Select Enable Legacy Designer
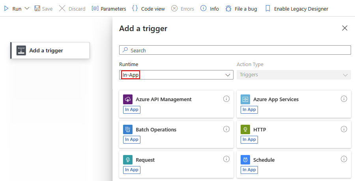The image size is (355, 181). coord(296,9)
